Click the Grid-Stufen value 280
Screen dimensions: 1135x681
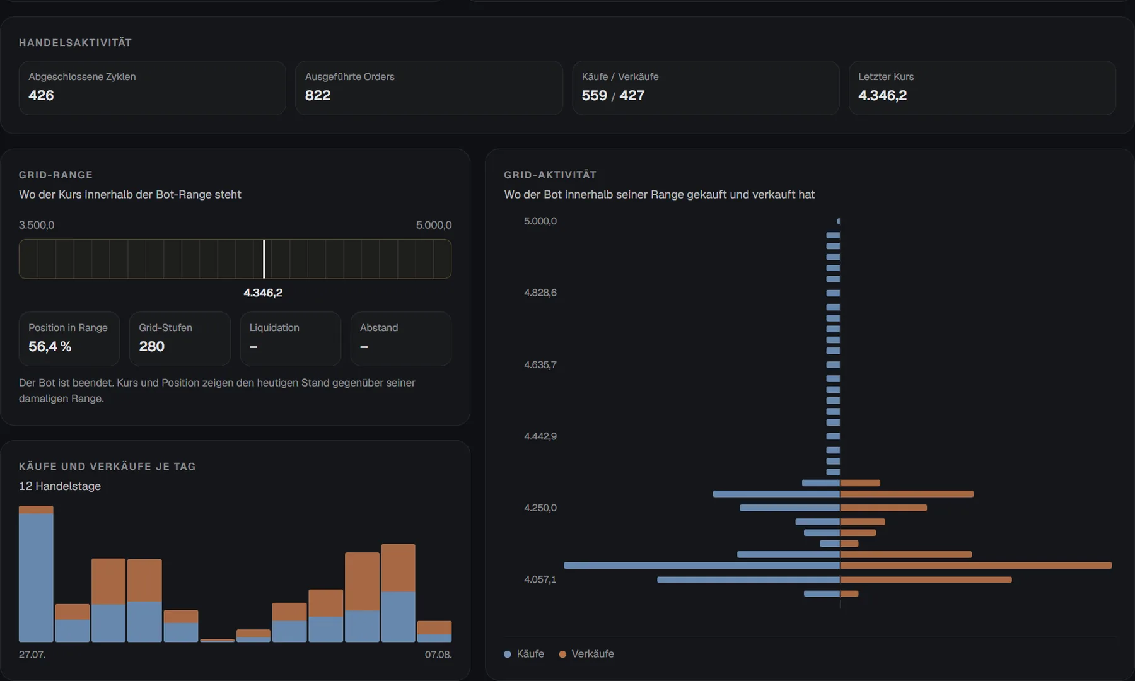[151, 346]
